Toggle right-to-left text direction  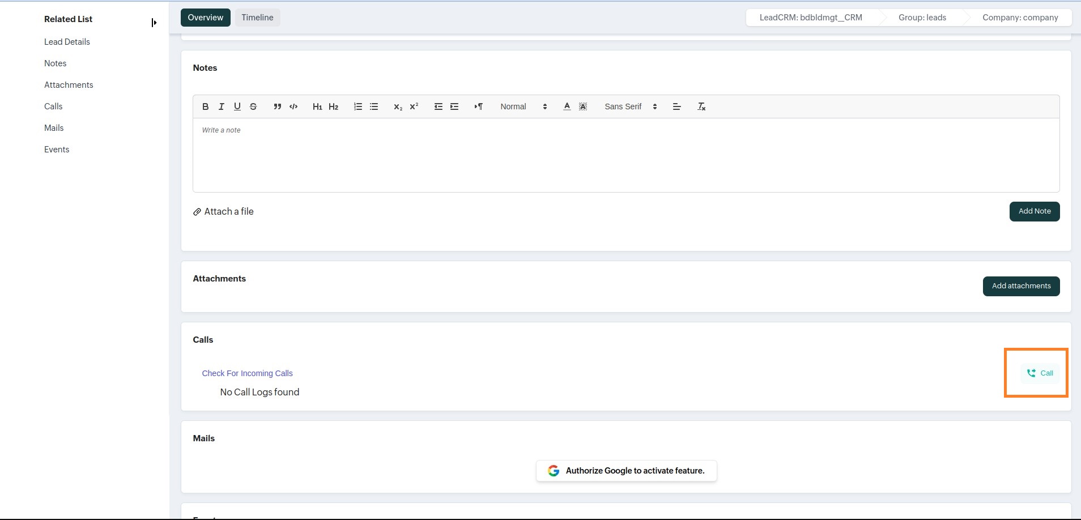click(x=479, y=106)
